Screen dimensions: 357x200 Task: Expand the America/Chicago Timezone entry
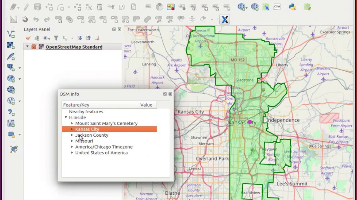tap(72, 147)
